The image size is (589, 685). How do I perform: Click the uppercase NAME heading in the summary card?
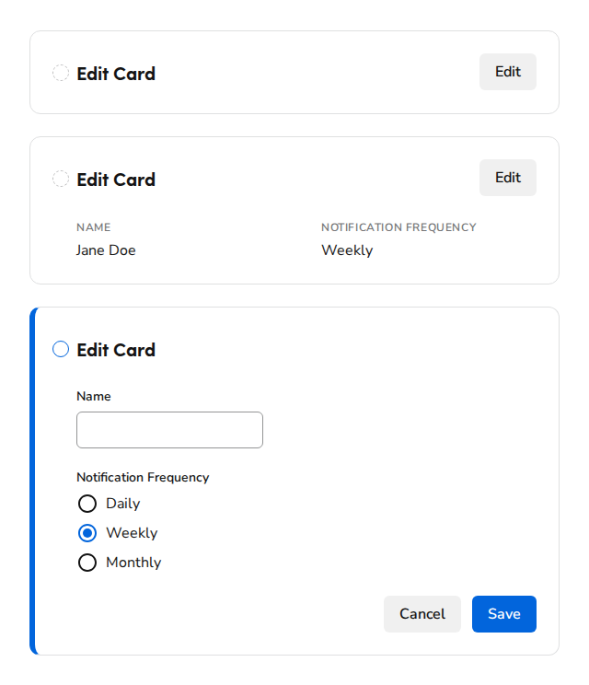tap(94, 227)
